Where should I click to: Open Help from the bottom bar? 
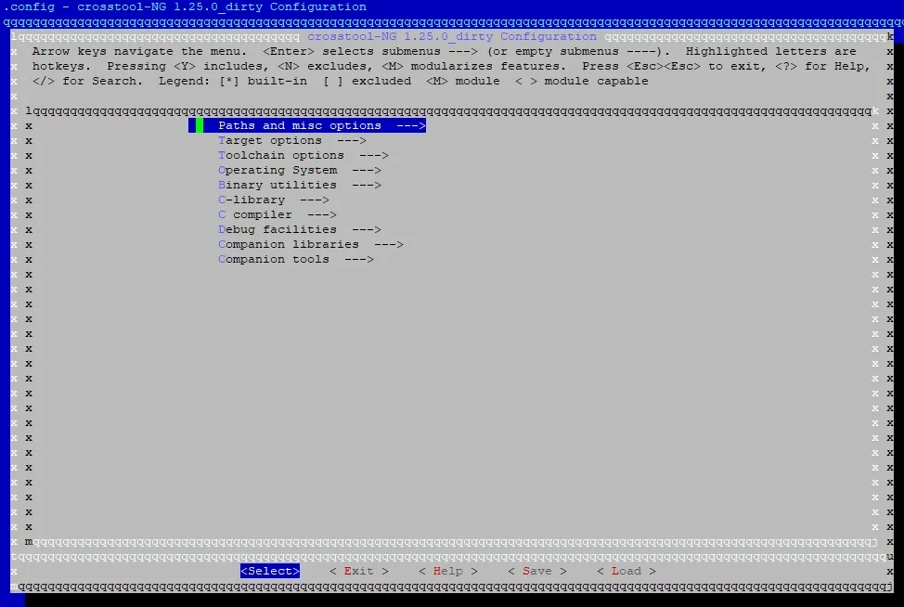point(448,571)
